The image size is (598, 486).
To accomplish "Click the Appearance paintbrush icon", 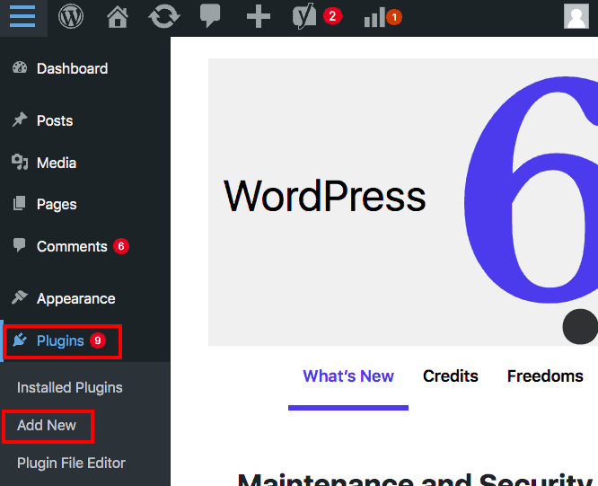I will pos(20,297).
